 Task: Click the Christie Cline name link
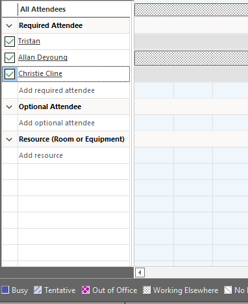pyautogui.click(x=40, y=73)
